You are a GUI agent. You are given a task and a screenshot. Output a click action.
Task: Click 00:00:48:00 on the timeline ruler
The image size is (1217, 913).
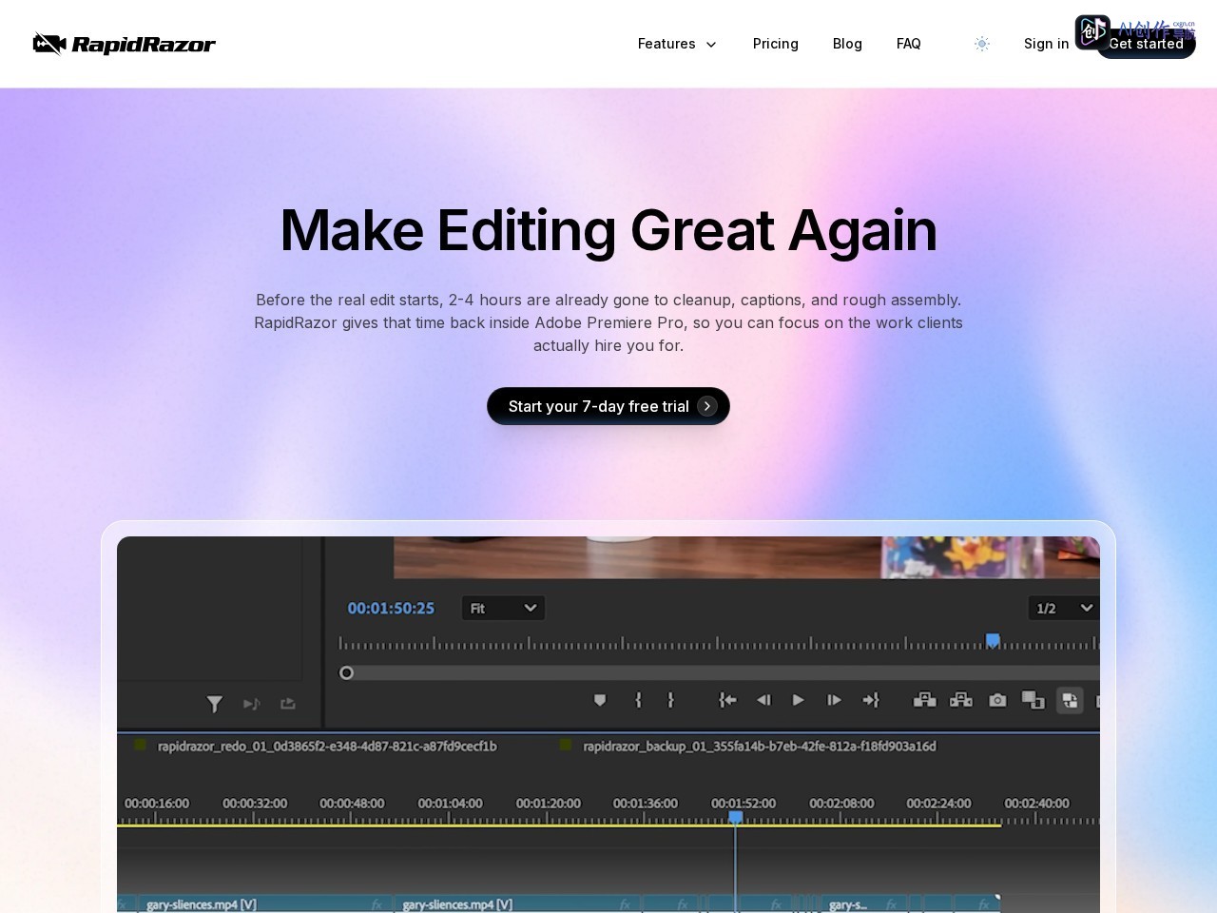[x=352, y=804]
